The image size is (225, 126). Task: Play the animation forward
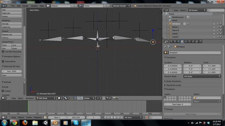115,117
